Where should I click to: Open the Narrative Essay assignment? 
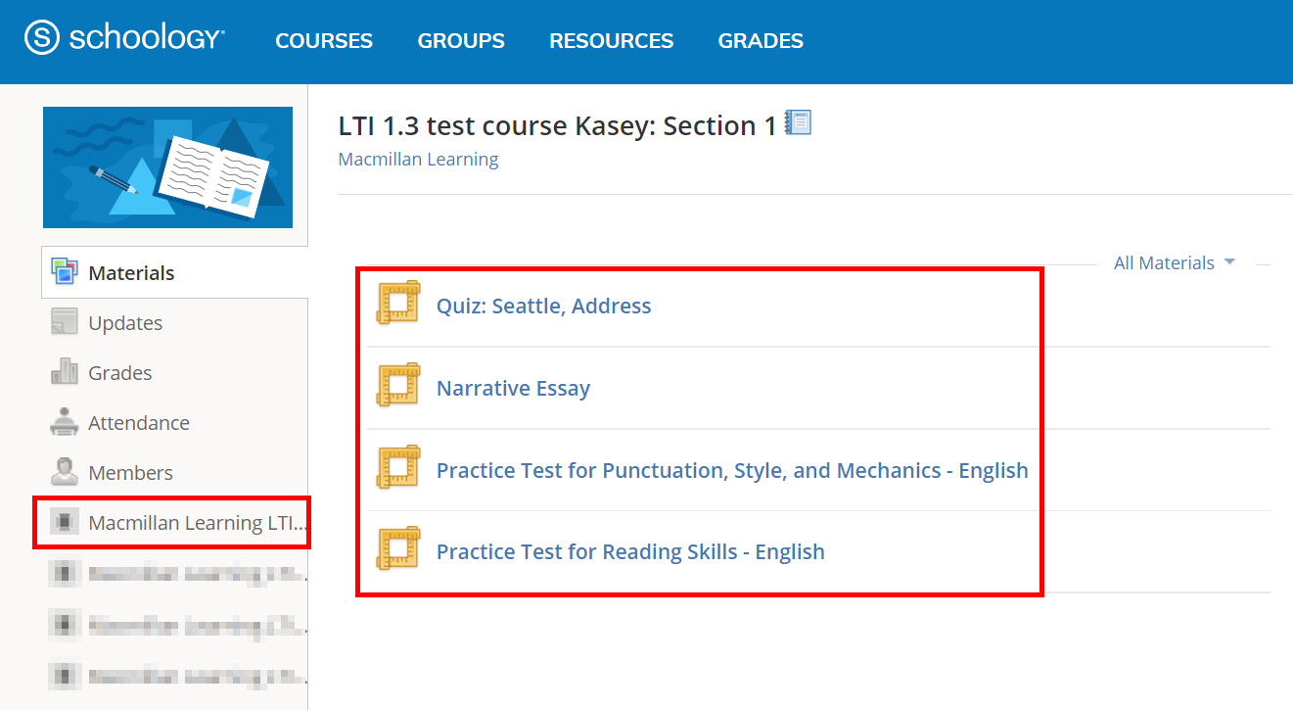[513, 388]
